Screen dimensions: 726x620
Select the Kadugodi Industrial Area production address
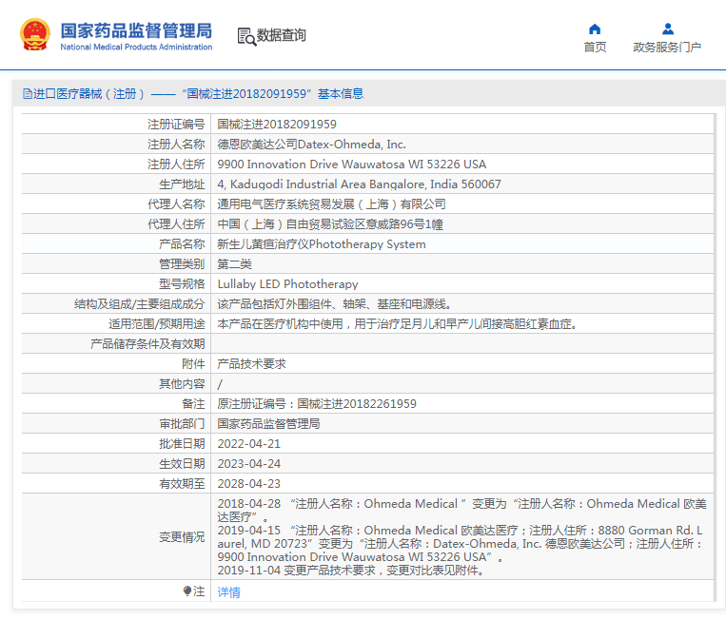tap(359, 184)
